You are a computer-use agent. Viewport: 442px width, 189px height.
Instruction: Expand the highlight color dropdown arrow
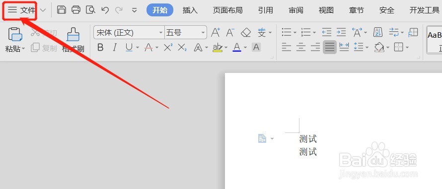point(226,47)
